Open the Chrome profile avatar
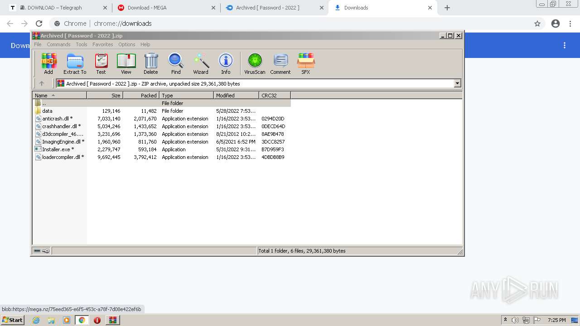This screenshot has height=326, width=580. pyautogui.click(x=556, y=24)
